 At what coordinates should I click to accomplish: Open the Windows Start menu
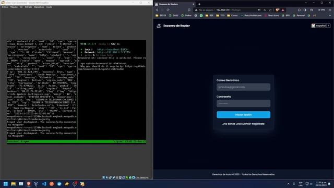click(x=6, y=184)
